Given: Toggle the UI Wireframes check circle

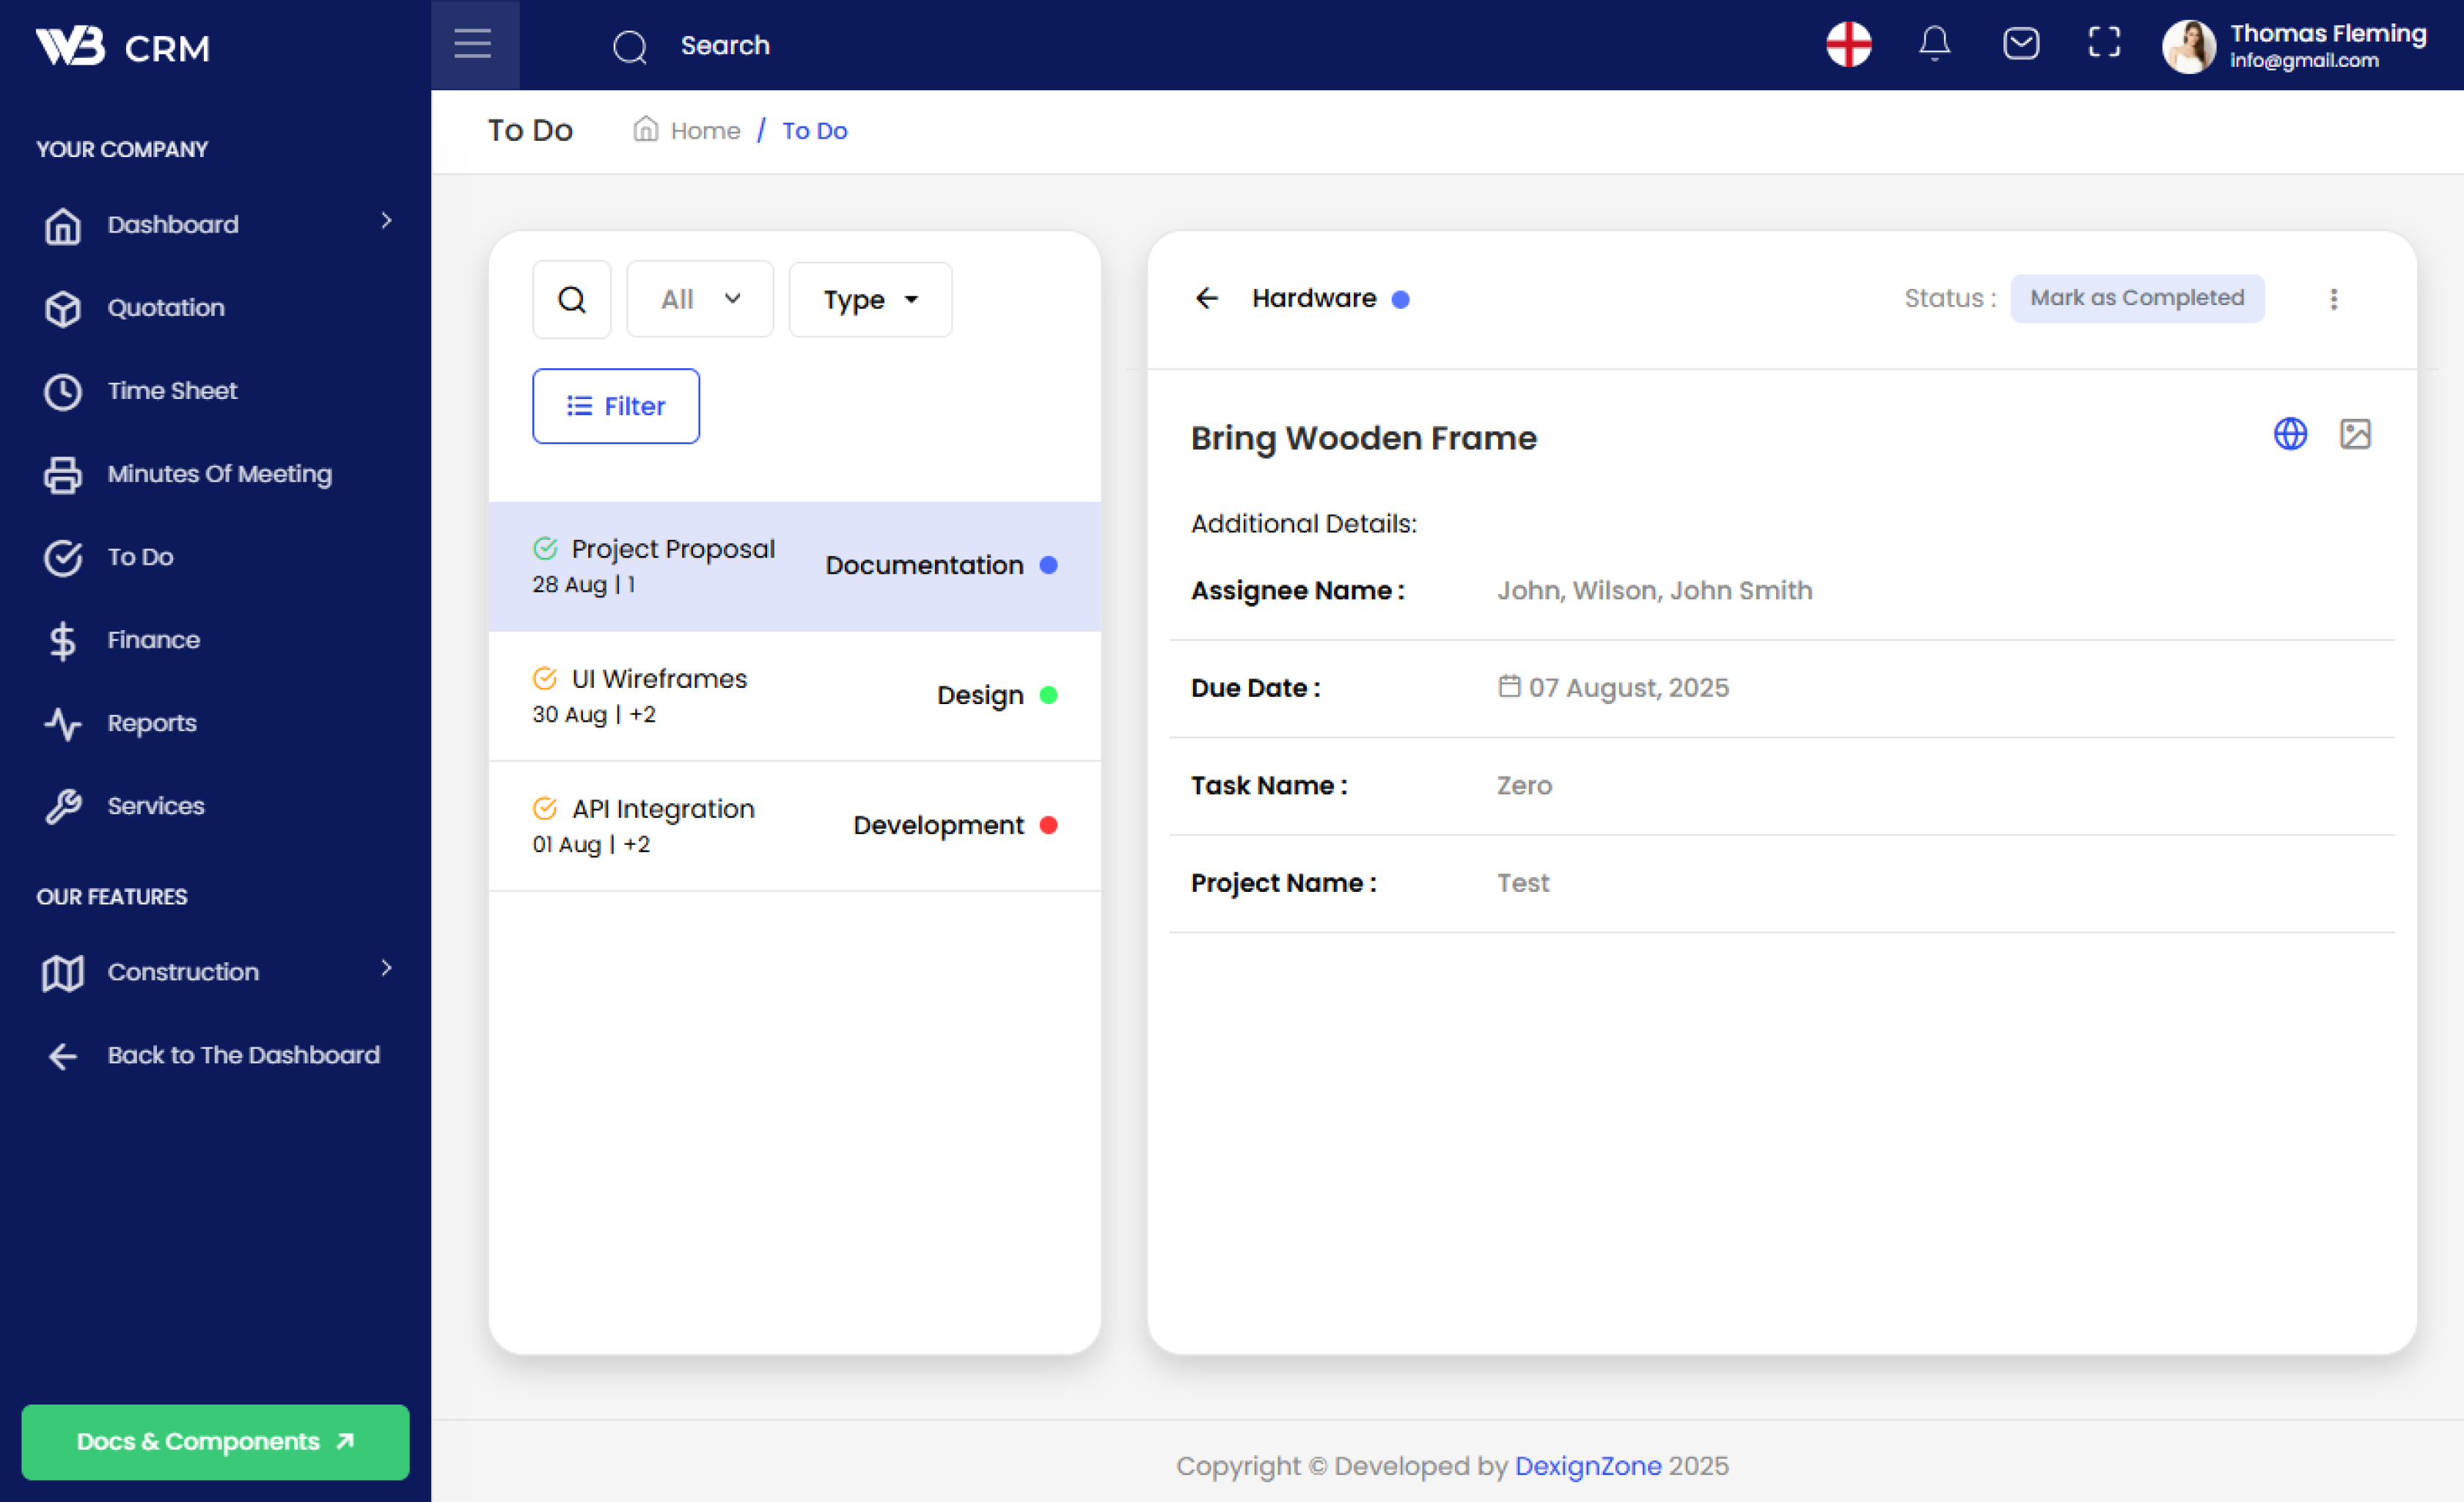Looking at the screenshot, I should point(545,678).
